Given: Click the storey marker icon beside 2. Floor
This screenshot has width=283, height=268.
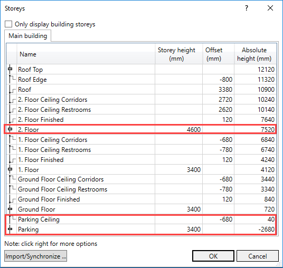Looking at the screenshot, I should tap(10, 129).
